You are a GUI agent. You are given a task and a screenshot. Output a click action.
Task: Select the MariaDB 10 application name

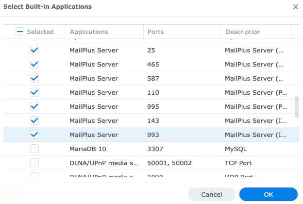(x=88, y=149)
